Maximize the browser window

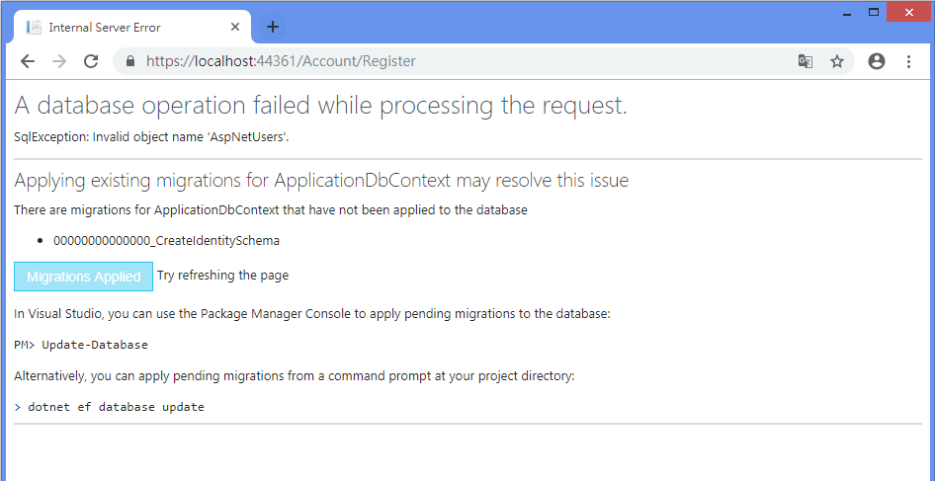[x=874, y=12]
